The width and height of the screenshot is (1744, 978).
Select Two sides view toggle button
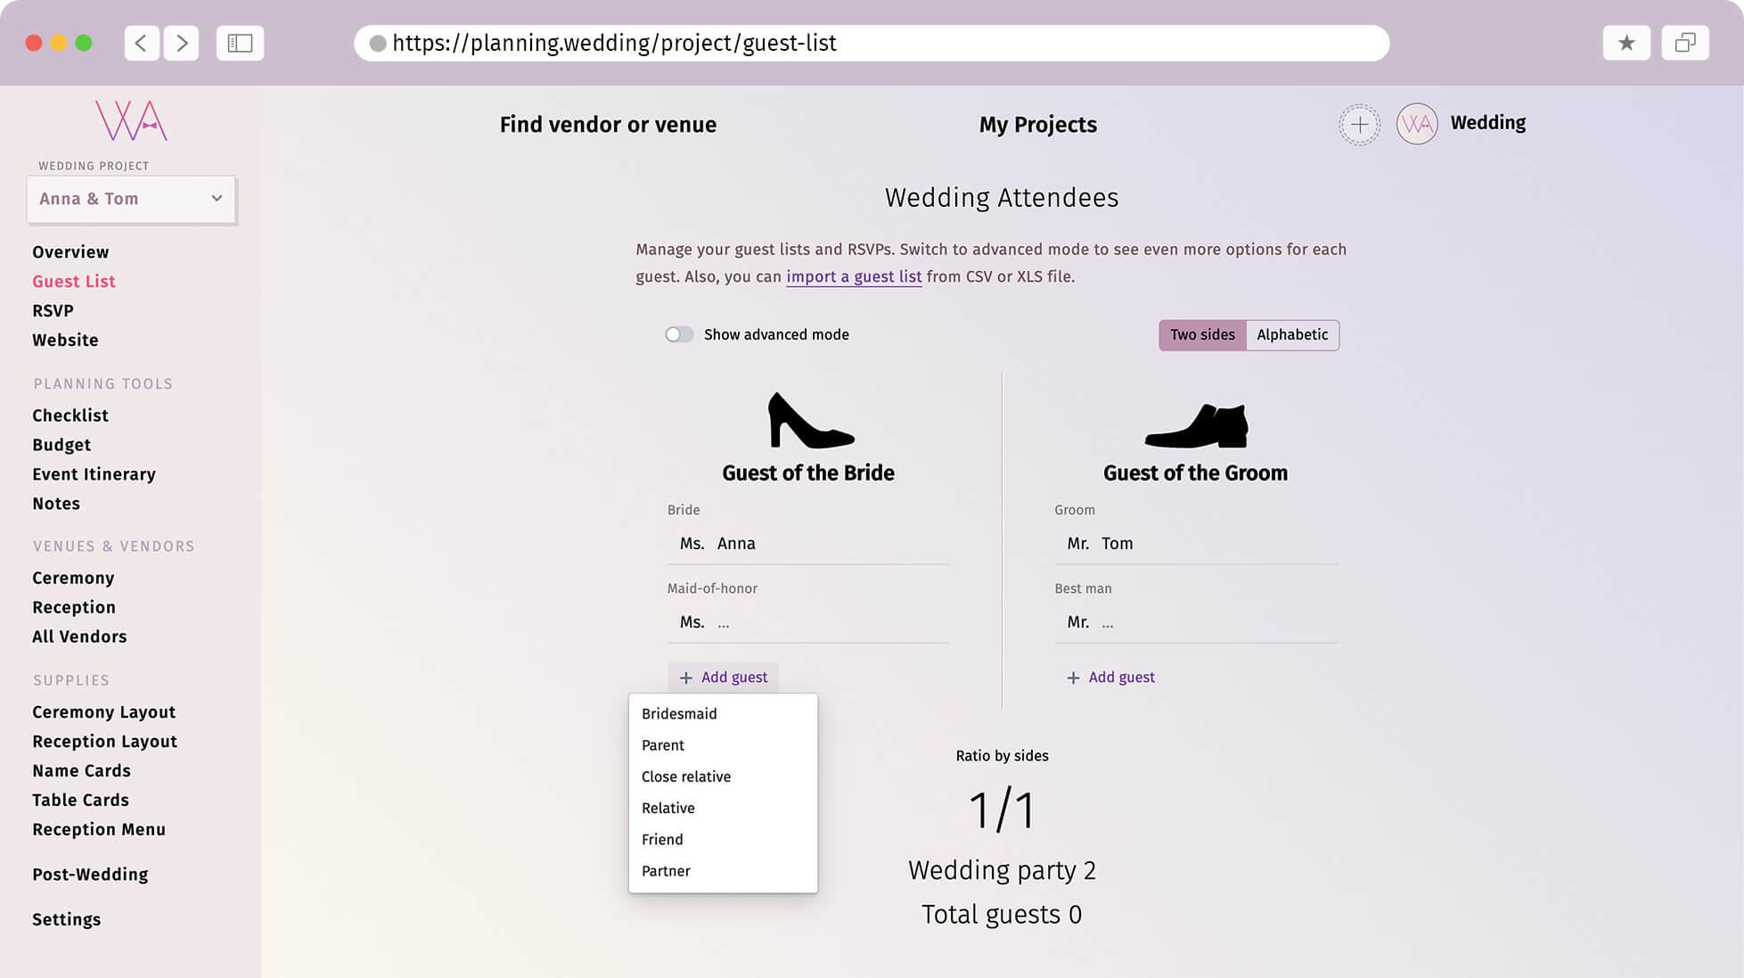(x=1202, y=334)
